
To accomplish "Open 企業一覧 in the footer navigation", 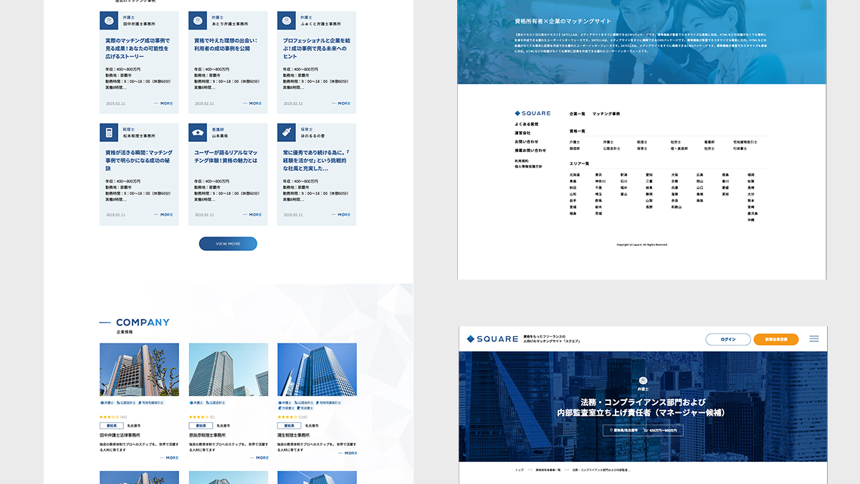I will (x=577, y=114).
